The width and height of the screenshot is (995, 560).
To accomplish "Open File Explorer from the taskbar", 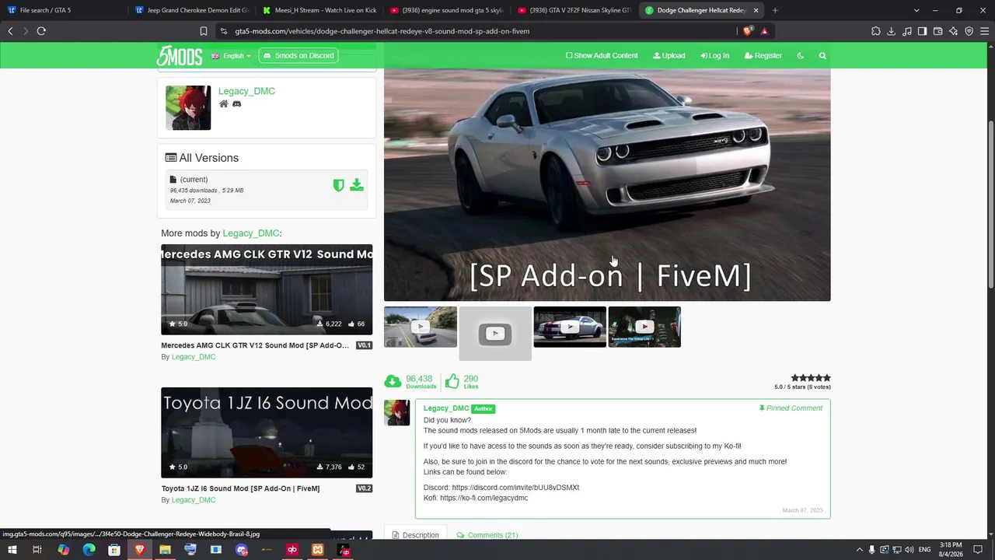I will pos(165,550).
